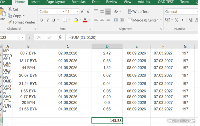Activate the Format Painter brush
200x126 pixels.
pyautogui.click(x=21, y=22)
